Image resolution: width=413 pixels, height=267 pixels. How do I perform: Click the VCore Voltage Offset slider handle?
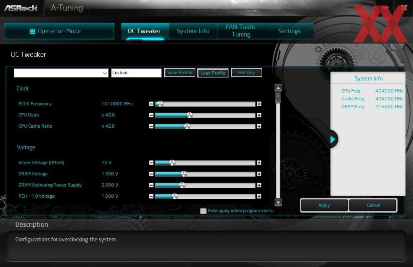[x=172, y=163]
